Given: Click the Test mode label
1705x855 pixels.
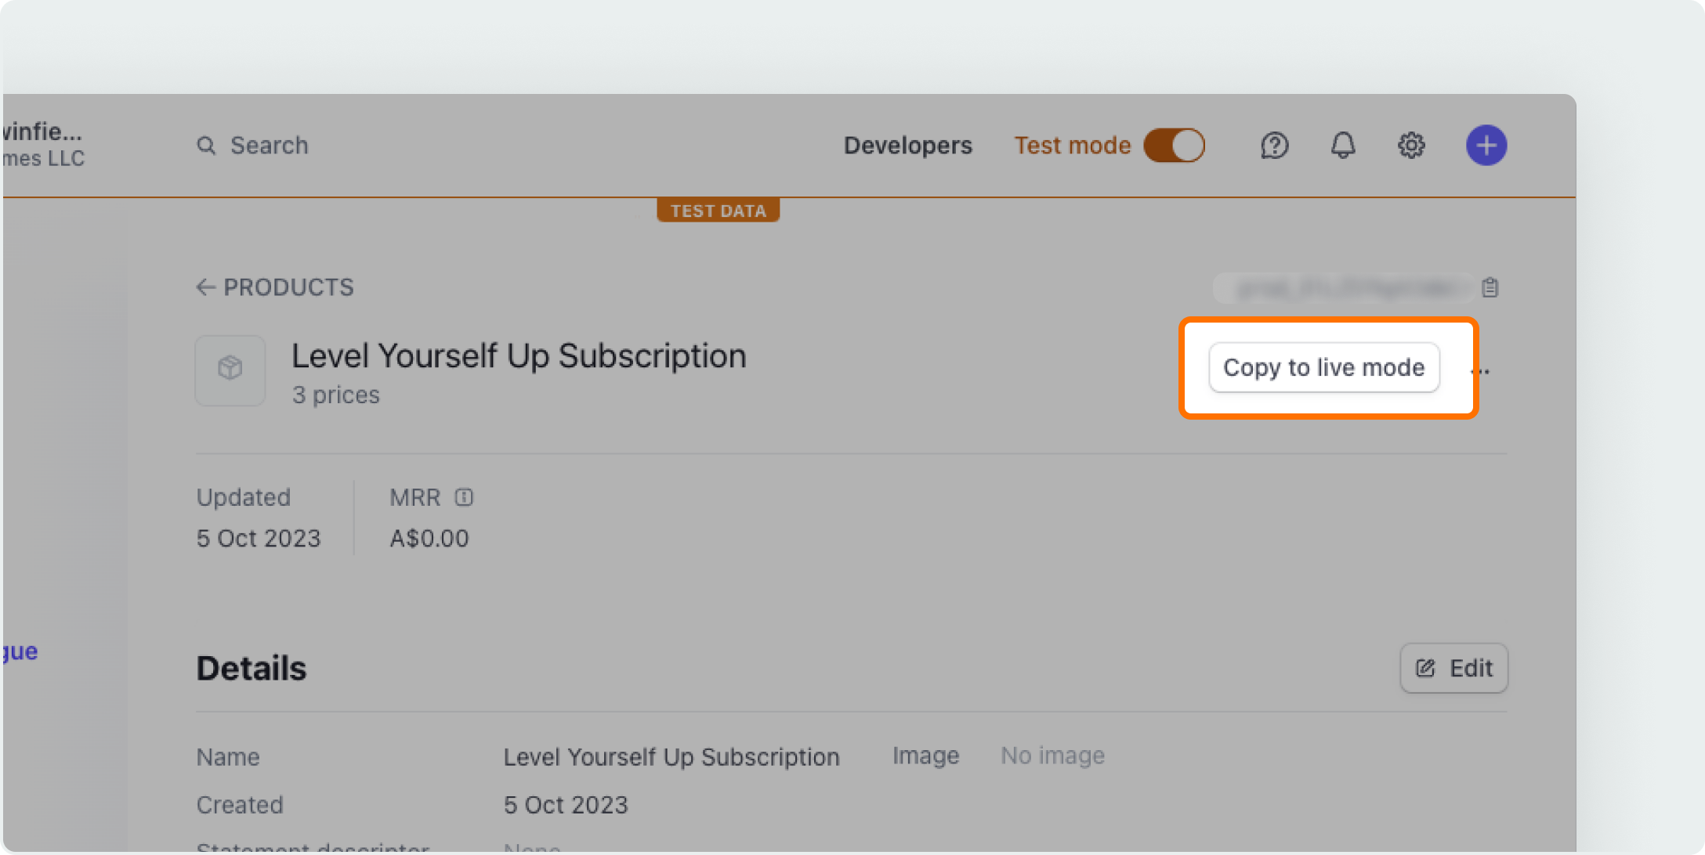Looking at the screenshot, I should pos(1072,146).
